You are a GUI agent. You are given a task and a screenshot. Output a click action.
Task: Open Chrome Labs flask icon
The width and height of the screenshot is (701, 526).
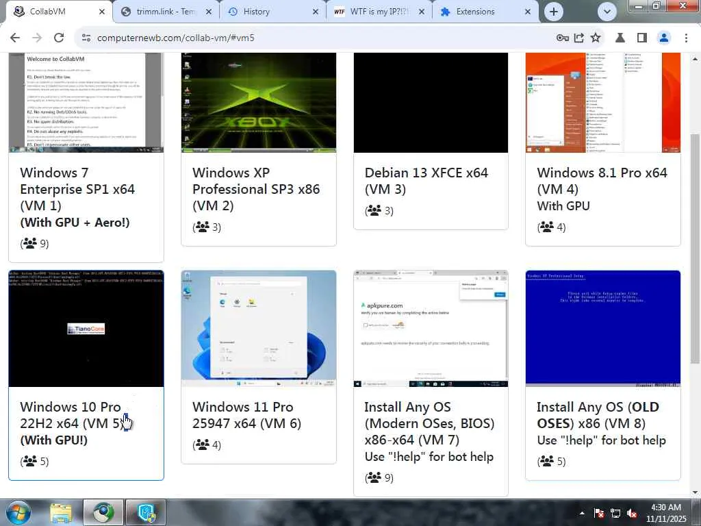coord(620,38)
